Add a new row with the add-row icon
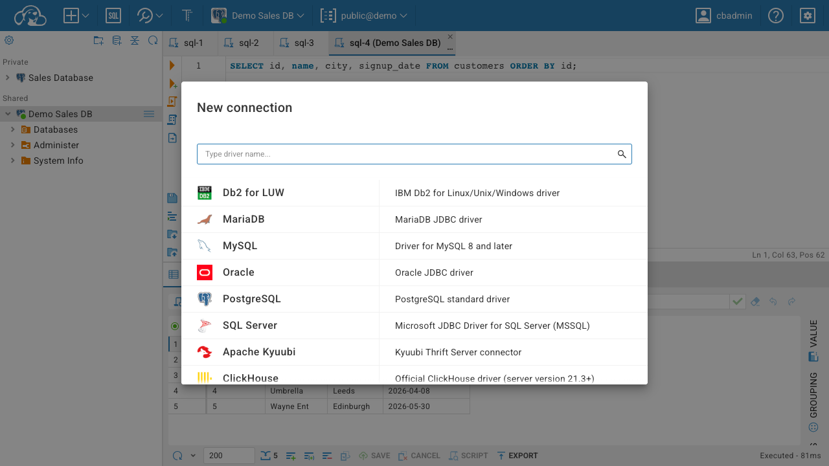829x466 pixels. tap(291, 456)
